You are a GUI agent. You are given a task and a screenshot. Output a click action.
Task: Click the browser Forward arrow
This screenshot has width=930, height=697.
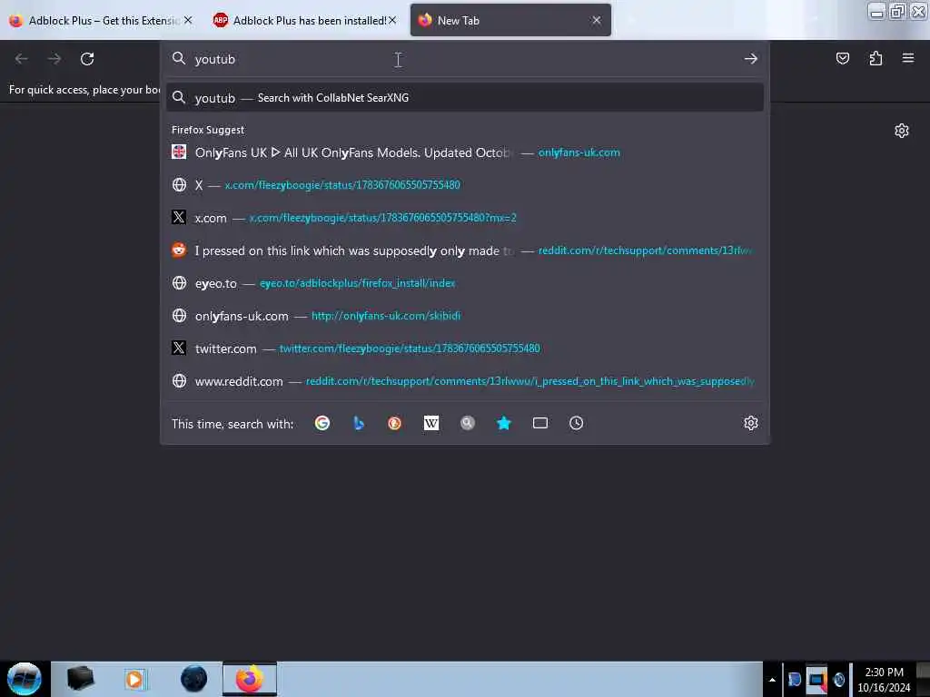[54, 59]
